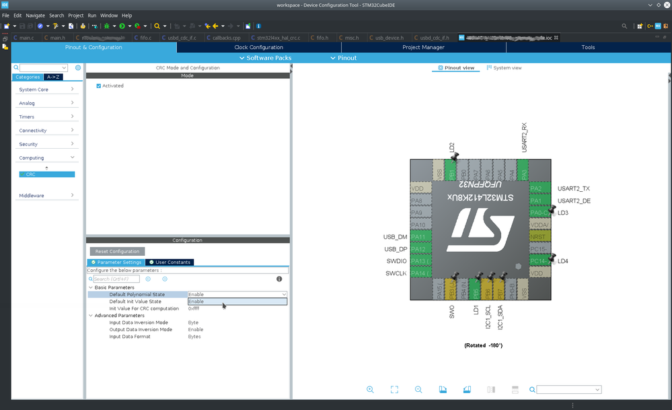Switch to Clock Configuration tab
Image resolution: width=672 pixels, height=410 pixels.
[259, 47]
